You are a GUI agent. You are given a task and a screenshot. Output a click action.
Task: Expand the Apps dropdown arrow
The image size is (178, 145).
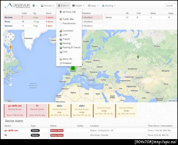(x=98, y=6)
